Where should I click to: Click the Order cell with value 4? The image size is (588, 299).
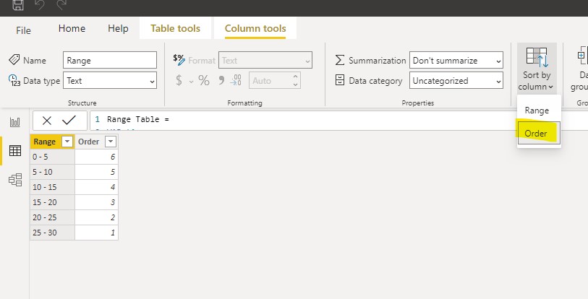click(x=96, y=187)
